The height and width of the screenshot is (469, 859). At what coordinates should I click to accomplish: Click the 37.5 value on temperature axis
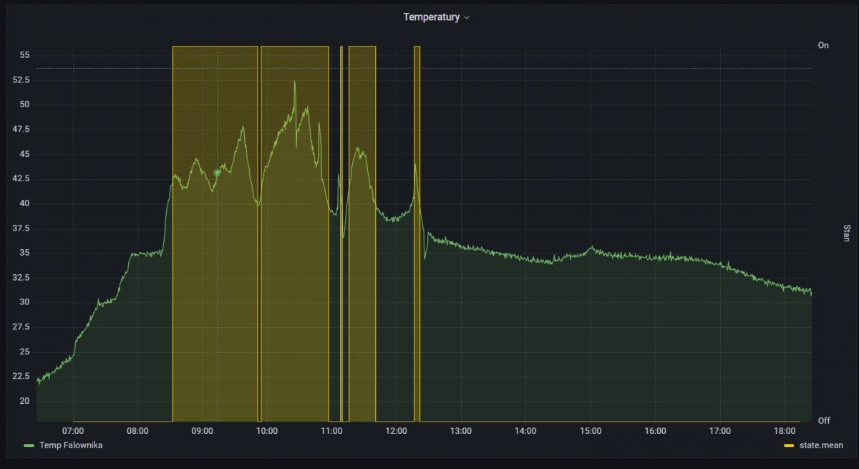click(21, 228)
